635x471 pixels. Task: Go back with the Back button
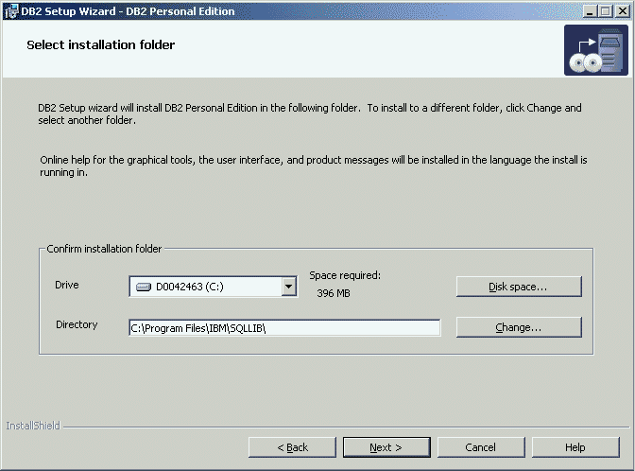tap(292, 447)
